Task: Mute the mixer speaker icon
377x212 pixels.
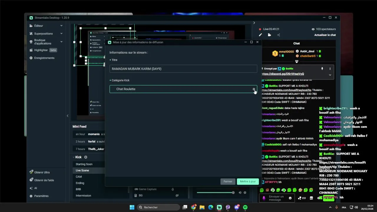Action: (x=240, y=193)
